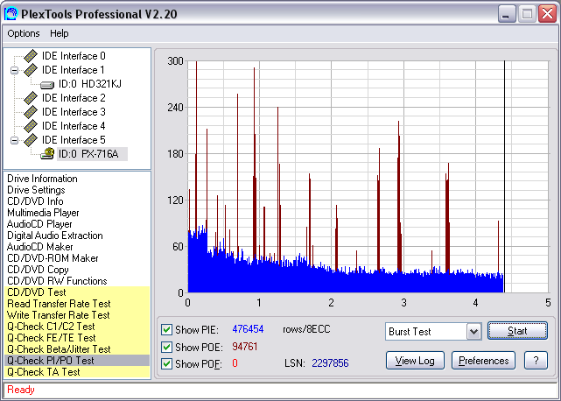Click the PlexTools title bar app icon

click(x=11, y=14)
